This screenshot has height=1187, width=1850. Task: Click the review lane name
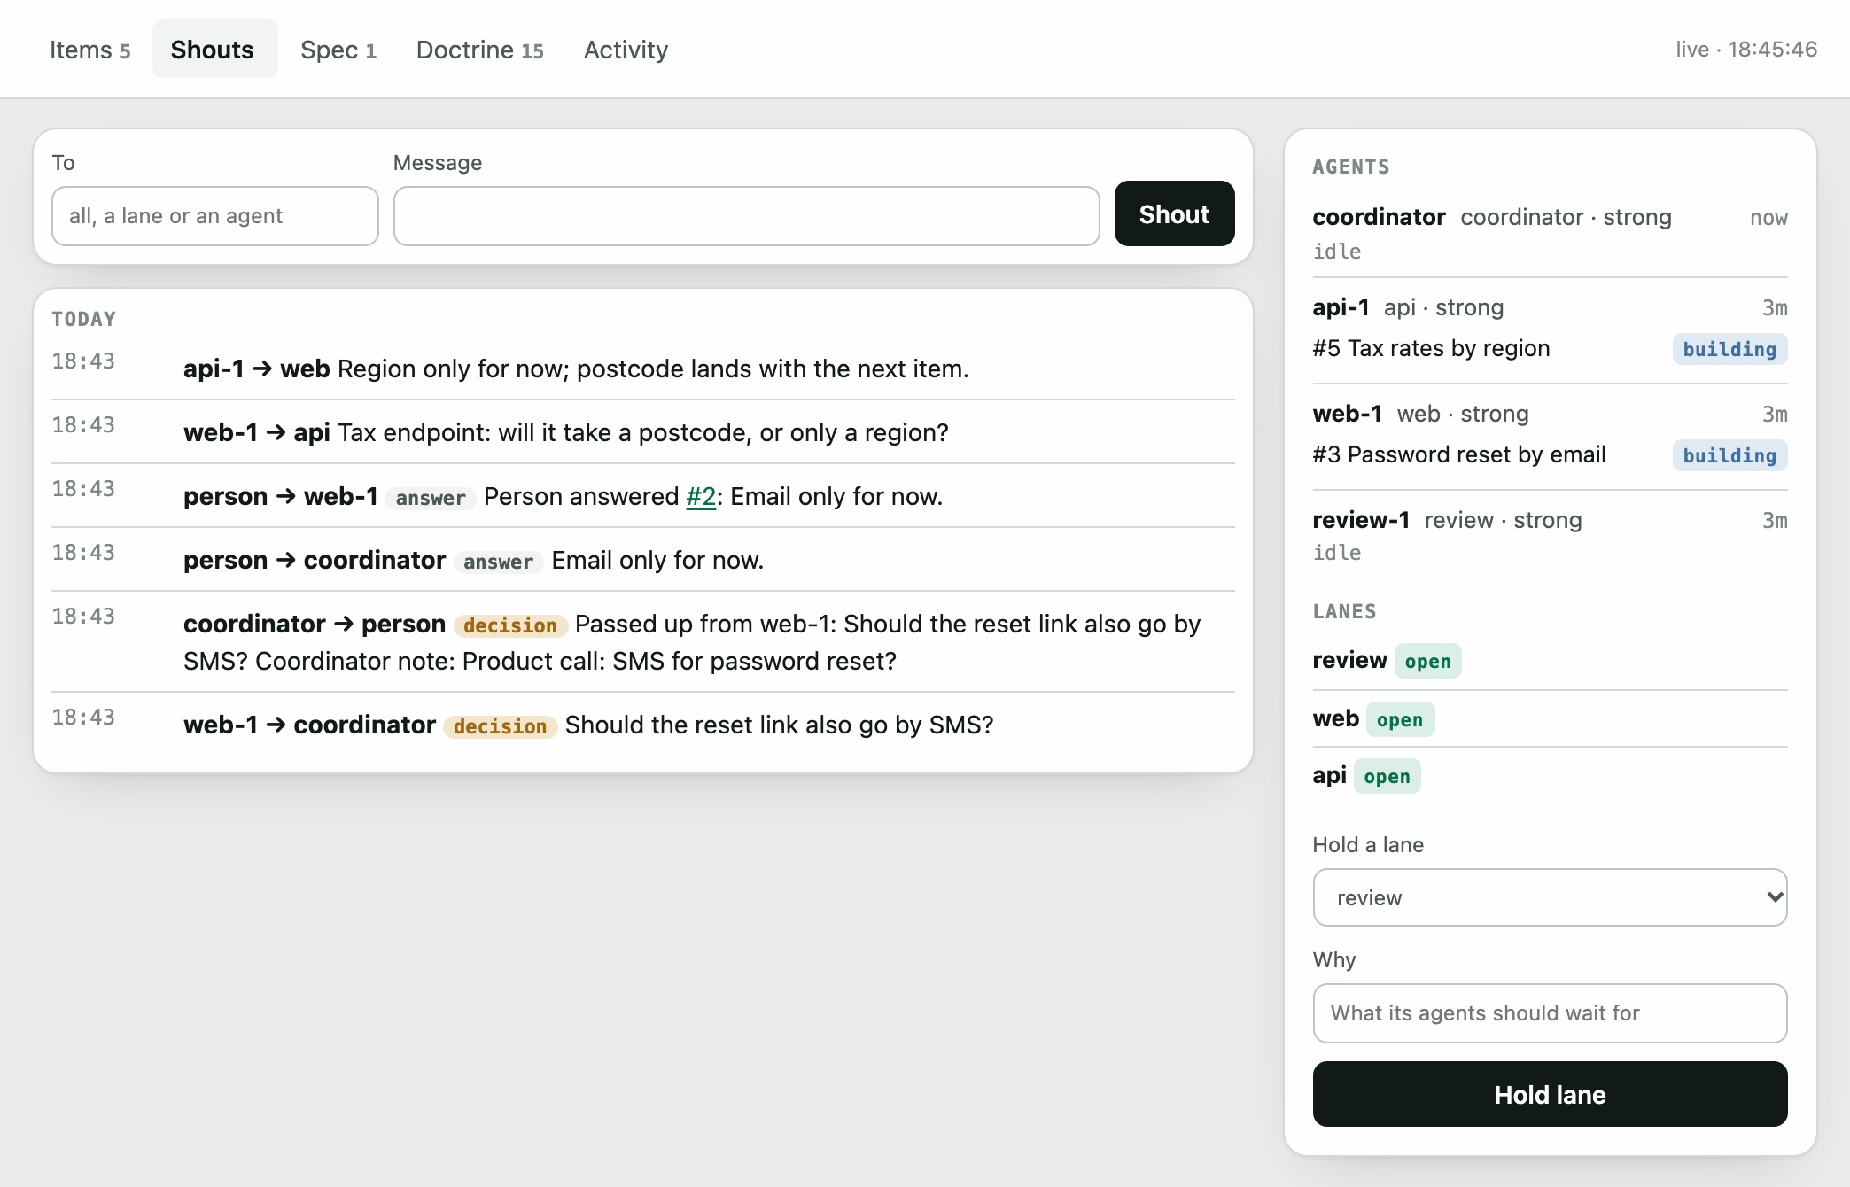click(1349, 660)
